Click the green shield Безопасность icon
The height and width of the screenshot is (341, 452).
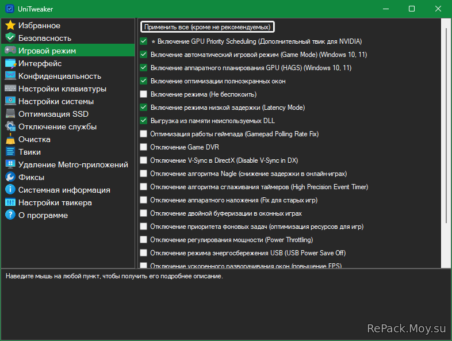click(x=10, y=38)
